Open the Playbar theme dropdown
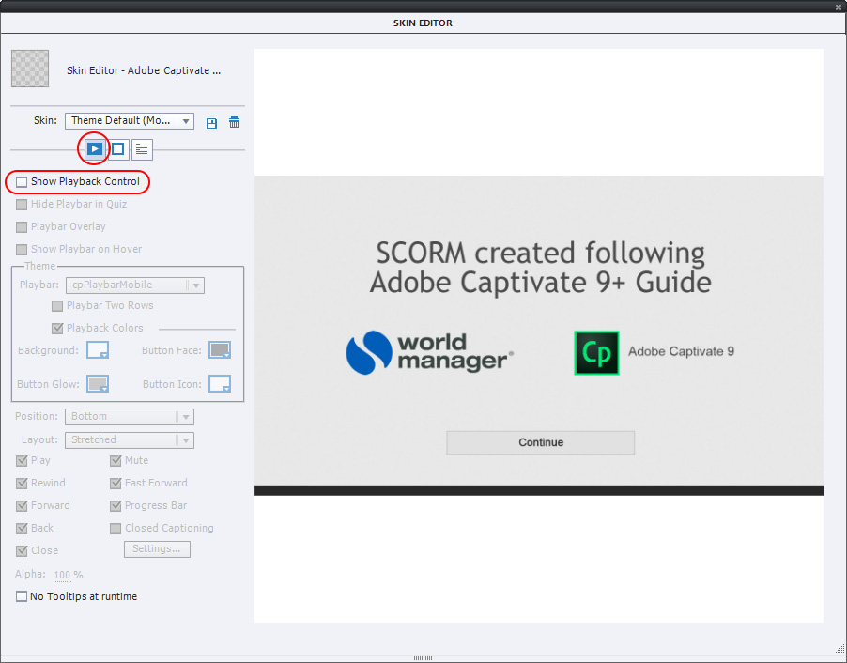847x663 pixels. click(135, 285)
